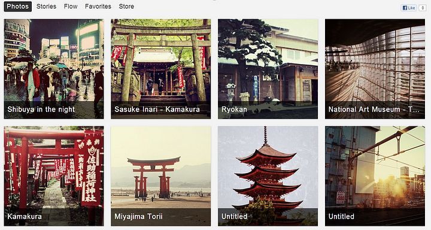Screen dimensions: 431x230
Task: Click the Facebook Like button
Action: (x=409, y=8)
